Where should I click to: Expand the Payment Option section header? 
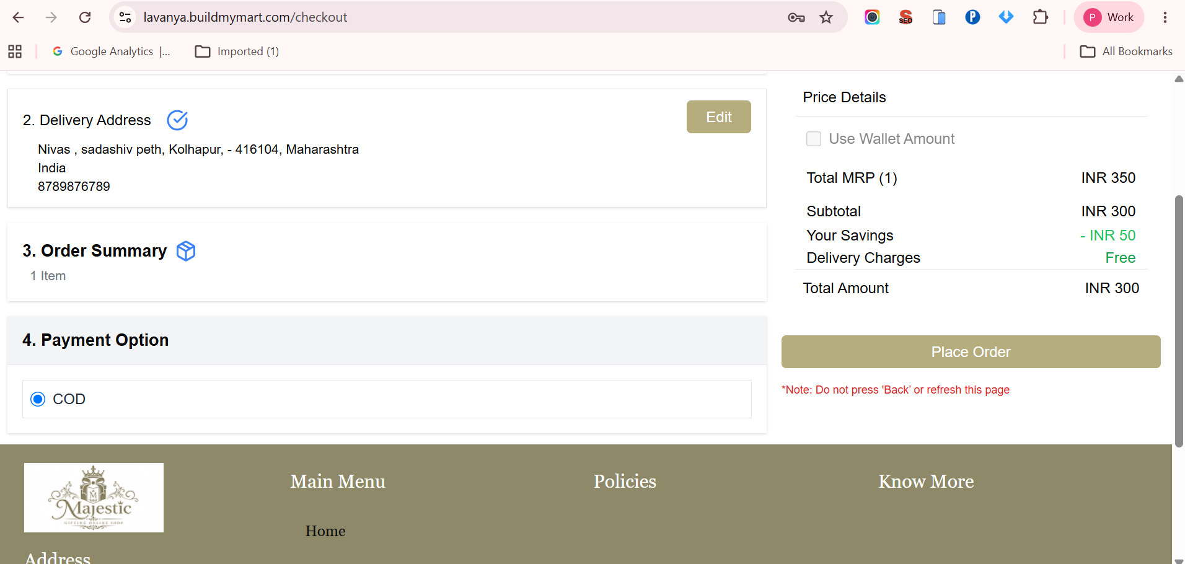[x=387, y=340]
